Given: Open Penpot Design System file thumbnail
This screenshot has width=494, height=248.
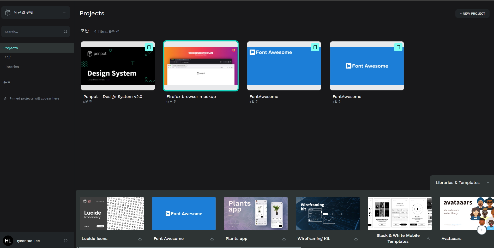Looking at the screenshot, I should click(x=118, y=66).
